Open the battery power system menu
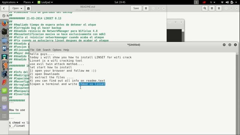 [x=232, y=2]
